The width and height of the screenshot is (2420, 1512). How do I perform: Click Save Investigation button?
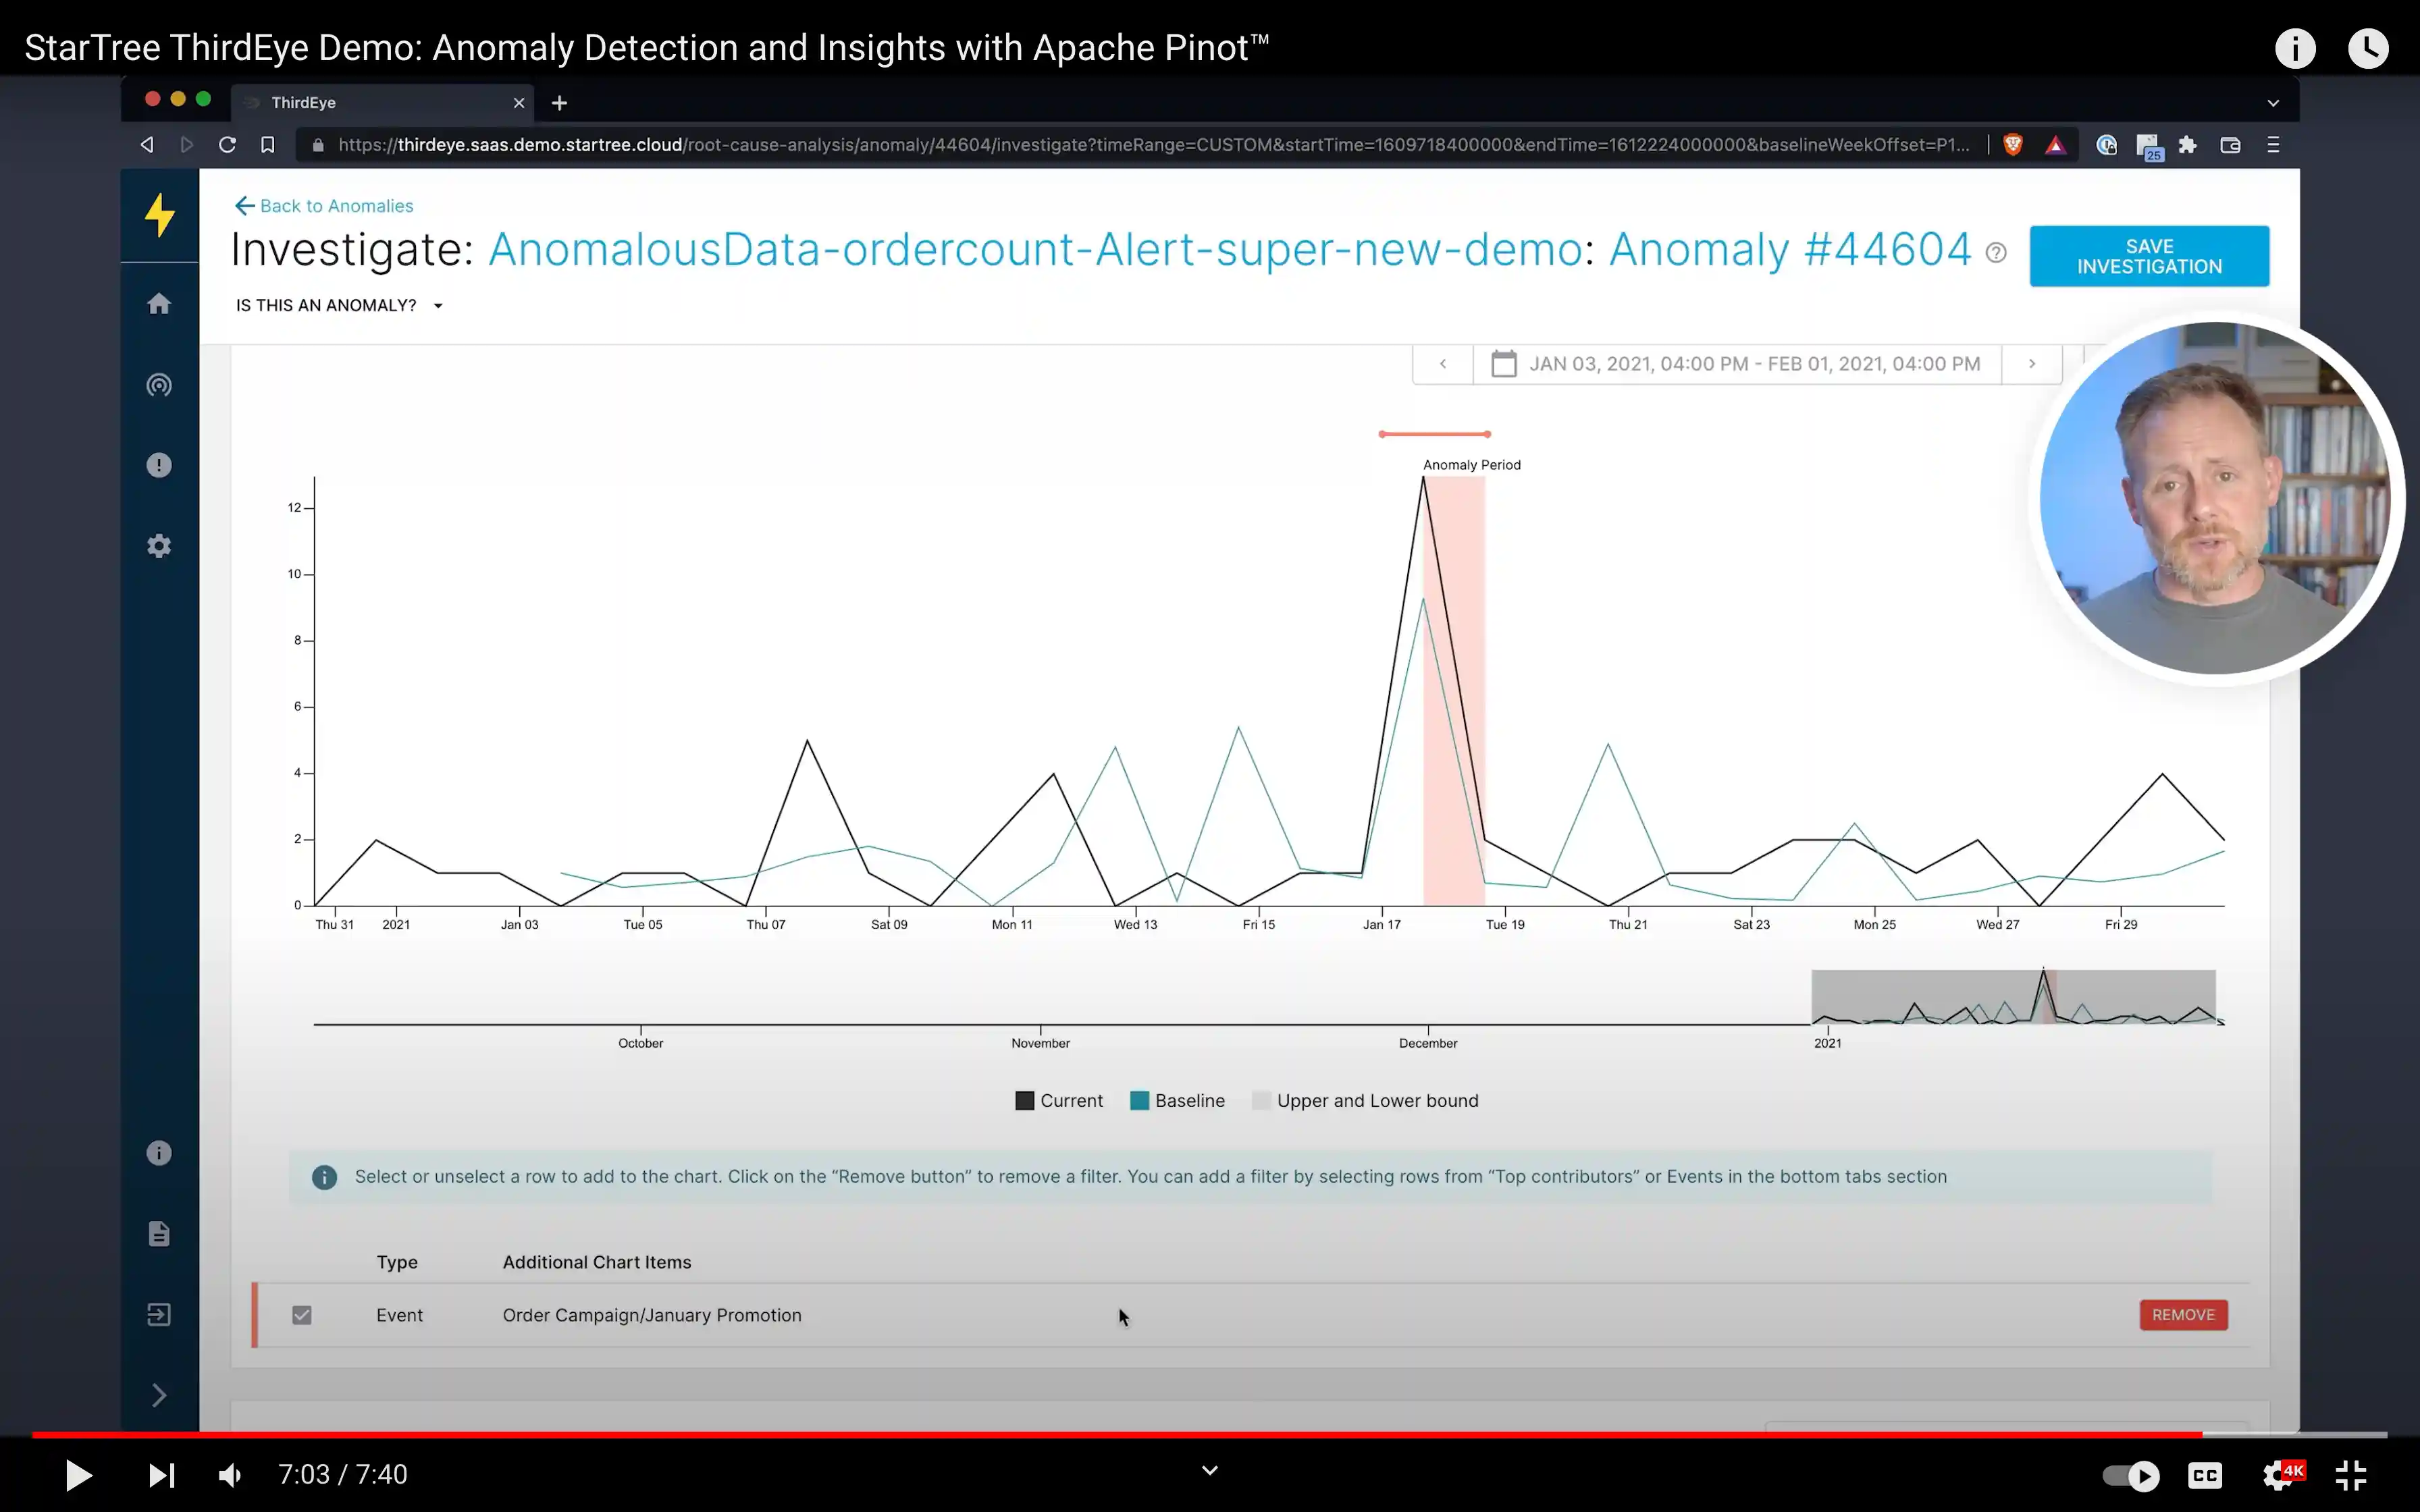click(2148, 256)
